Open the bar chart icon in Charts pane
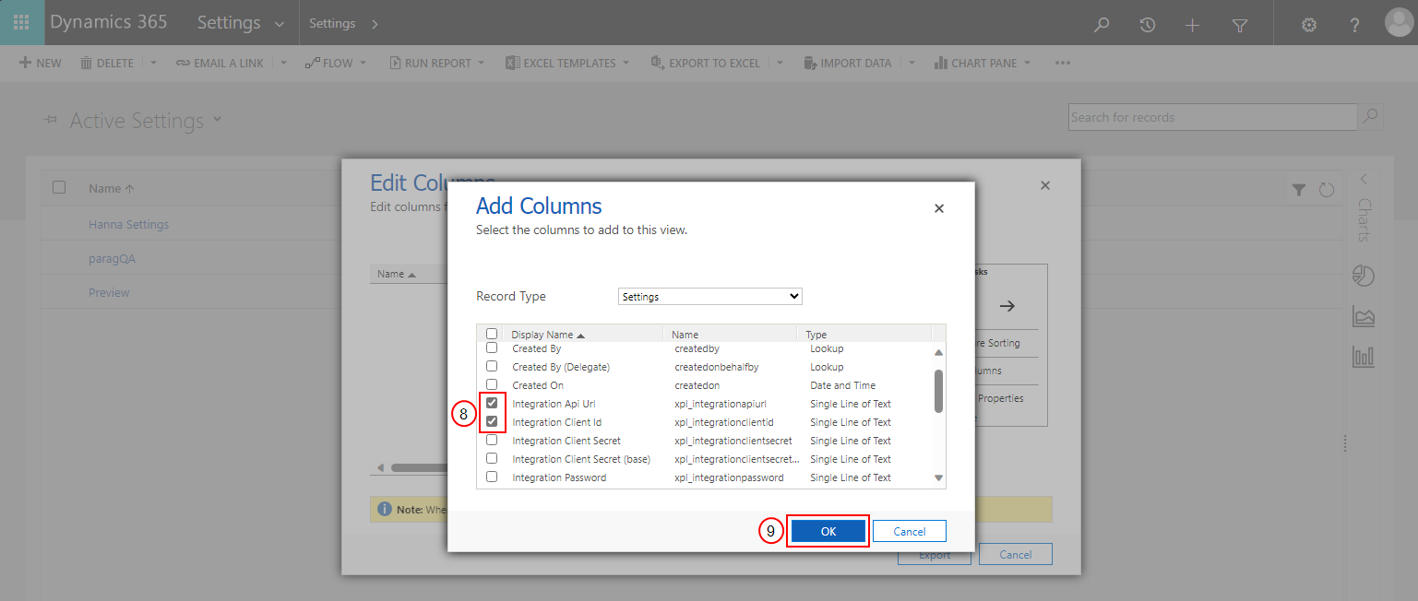 (1364, 357)
